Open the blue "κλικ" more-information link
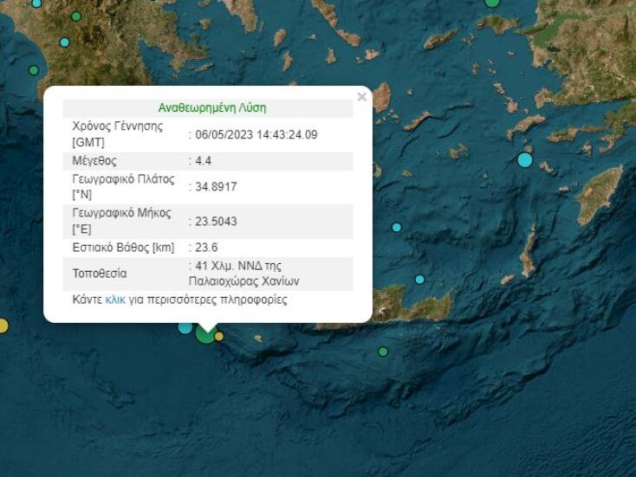The image size is (636, 477). pos(115,300)
